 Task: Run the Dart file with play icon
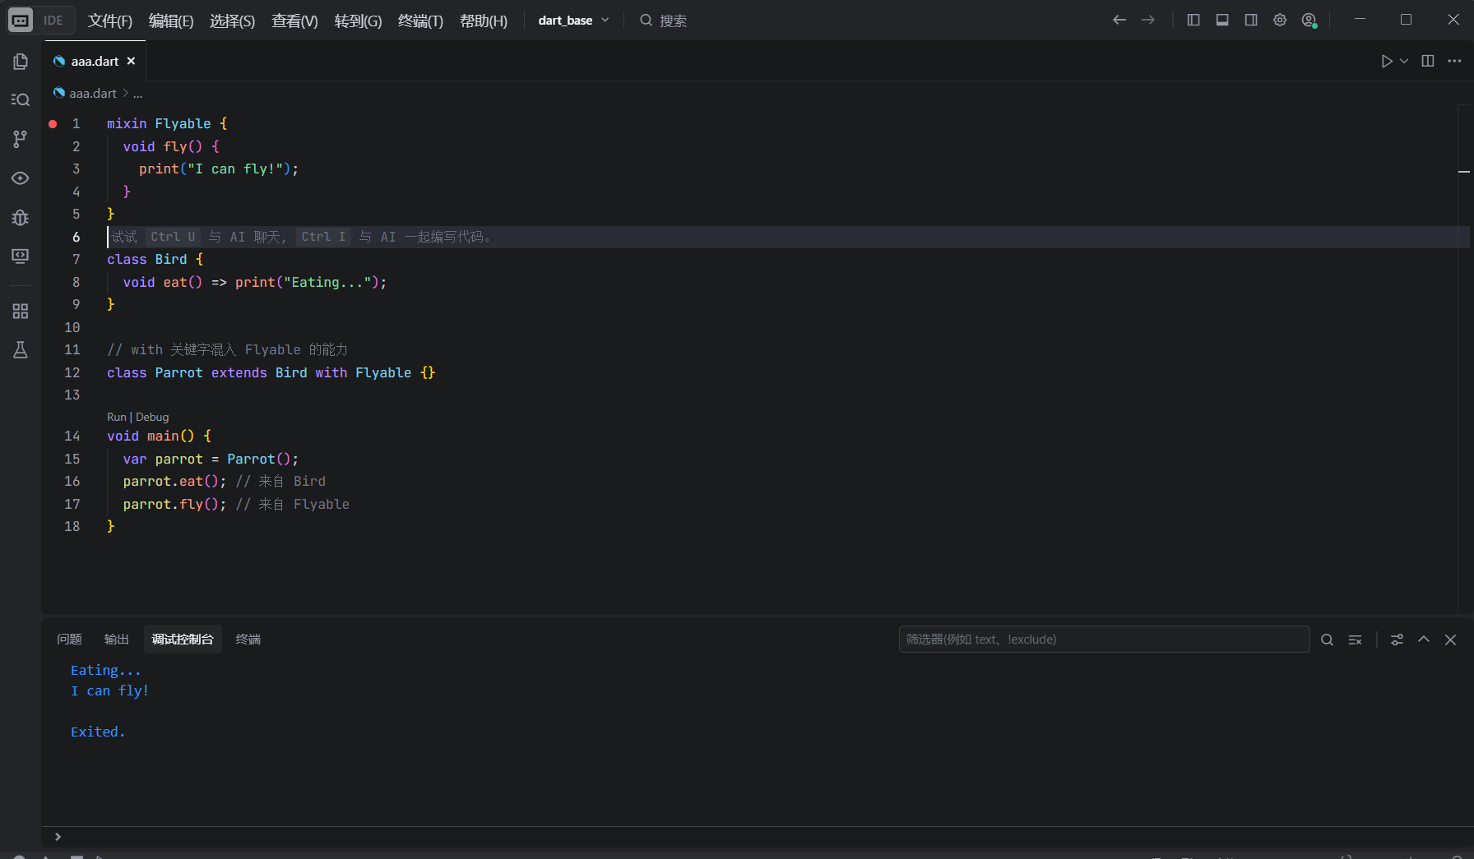pyautogui.click(x=1387, y=61)
